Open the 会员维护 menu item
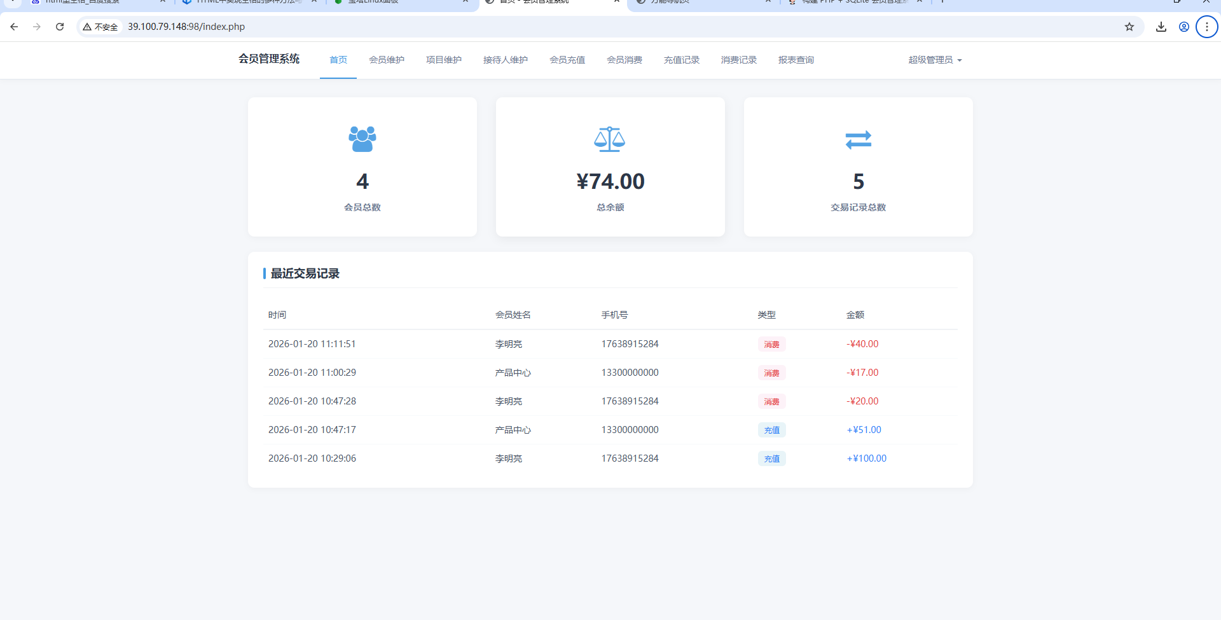Screen dimensions: 1221x620 coord(387,60)
